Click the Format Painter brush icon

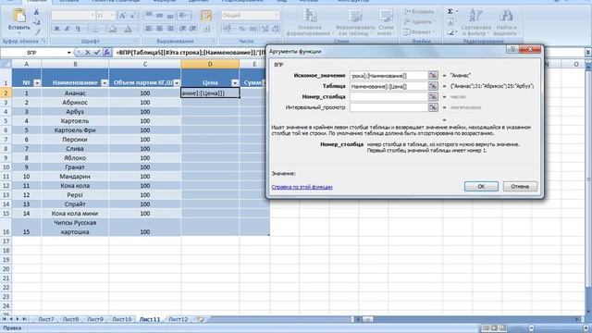37,32
